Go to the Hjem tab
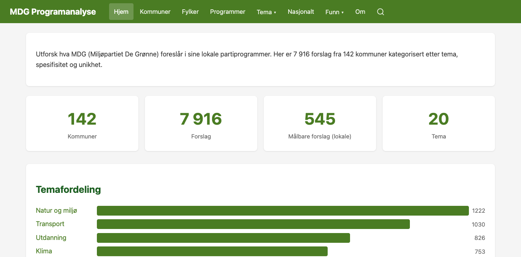 coord(121,12)
